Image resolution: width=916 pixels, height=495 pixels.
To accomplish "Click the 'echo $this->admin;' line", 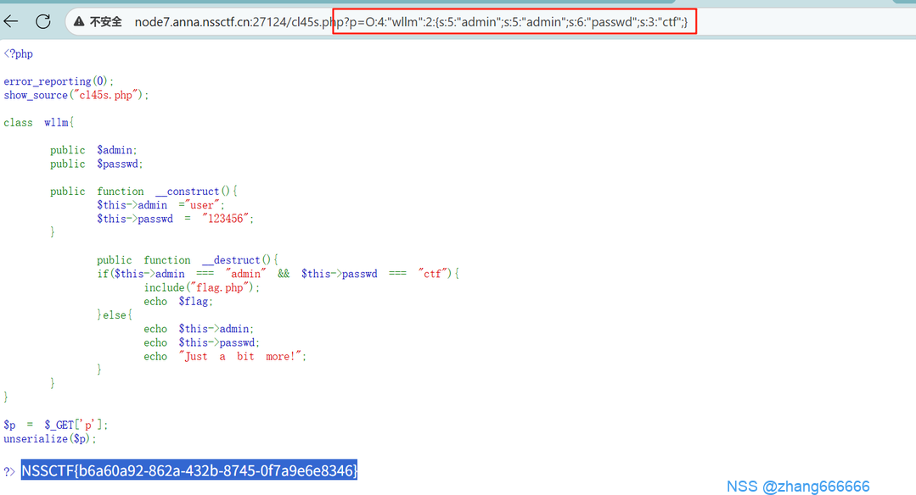I will click(199, 329).
